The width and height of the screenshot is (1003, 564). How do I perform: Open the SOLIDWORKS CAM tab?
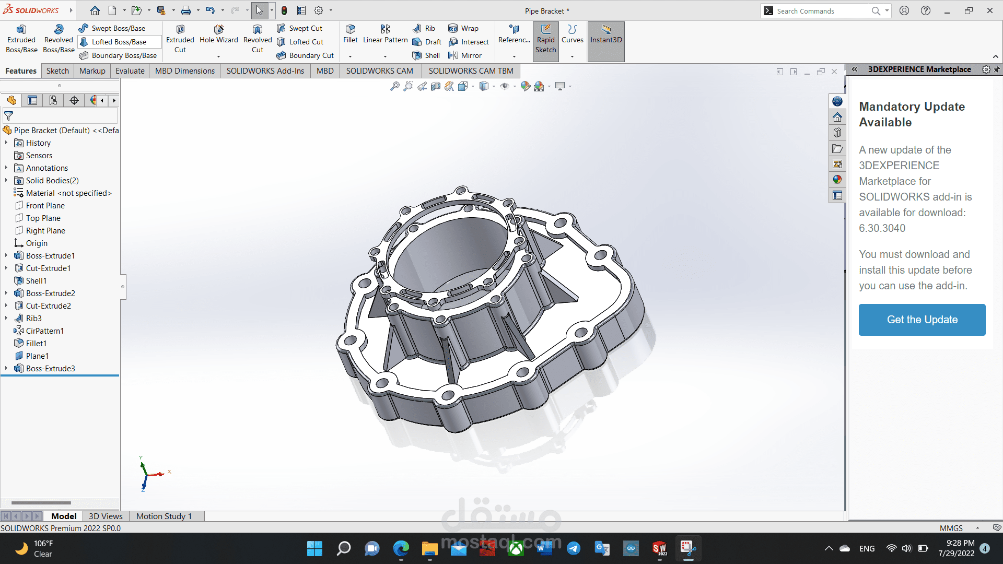[380, 70]
